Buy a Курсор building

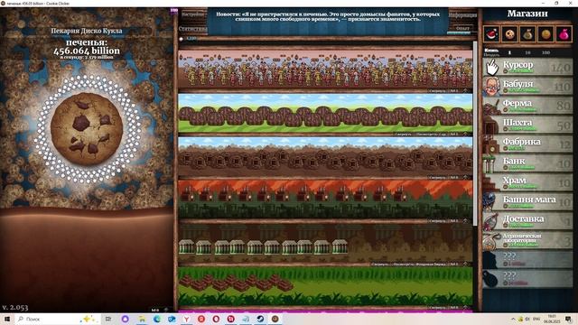point(527,67)
